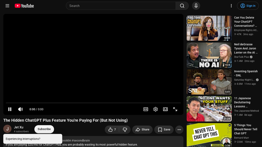Click the Sign in button
The image size is (262, 147).
[x=248, y=6]
